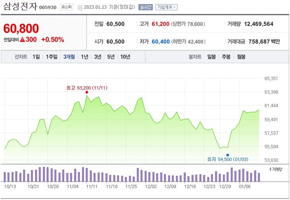290x200 pixels.
Task: Select the 3개월 line chart tab
Action: coord(69,57)
